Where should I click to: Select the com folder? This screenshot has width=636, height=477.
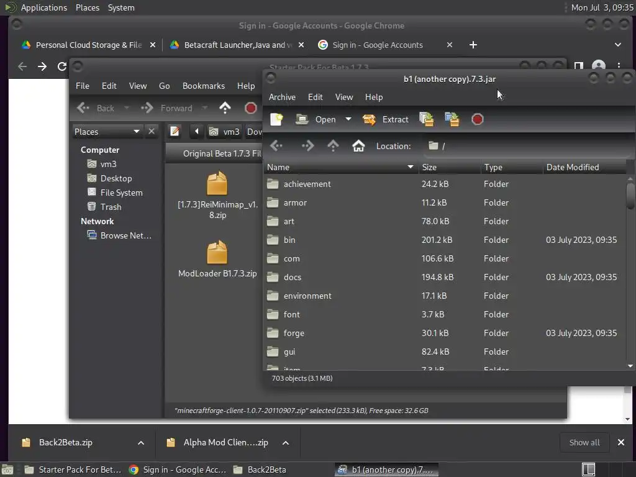[444, 259]
